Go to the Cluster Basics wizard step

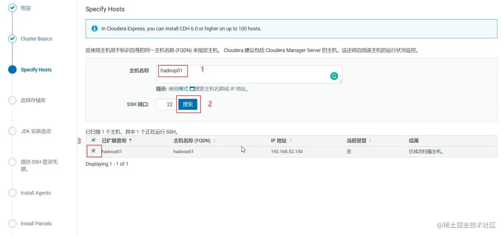pos(36,39)
